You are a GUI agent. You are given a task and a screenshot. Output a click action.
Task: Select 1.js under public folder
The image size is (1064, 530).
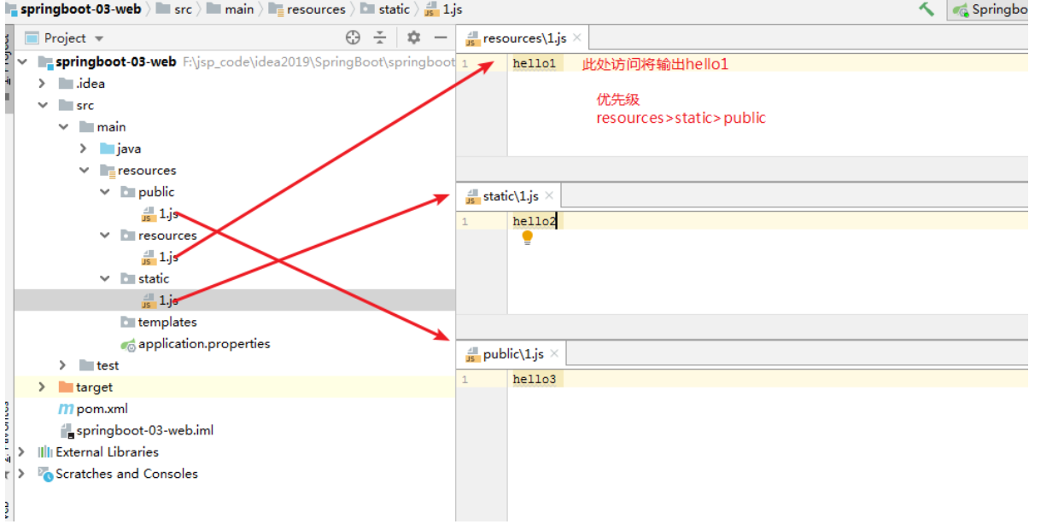(x=160, y=214)
